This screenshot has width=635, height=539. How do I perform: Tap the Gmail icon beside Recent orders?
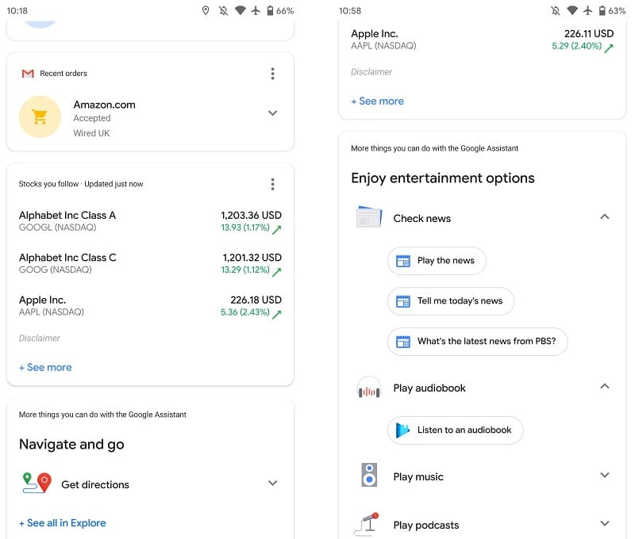point(28,74)
